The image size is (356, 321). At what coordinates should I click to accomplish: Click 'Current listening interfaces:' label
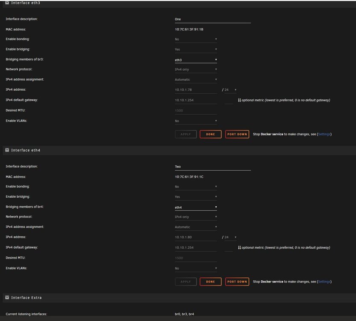tap(26, 314)
